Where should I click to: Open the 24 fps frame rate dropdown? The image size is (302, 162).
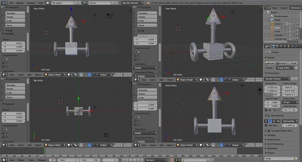[290, 102]
